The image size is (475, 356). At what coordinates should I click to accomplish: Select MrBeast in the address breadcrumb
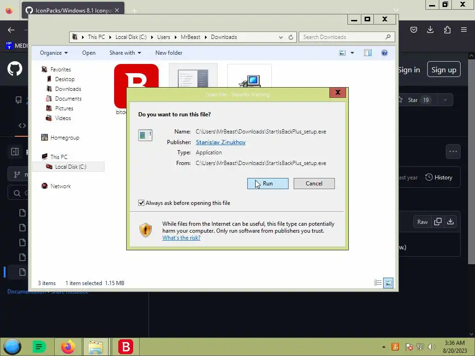pyautogui.click(x=191, y=37)
